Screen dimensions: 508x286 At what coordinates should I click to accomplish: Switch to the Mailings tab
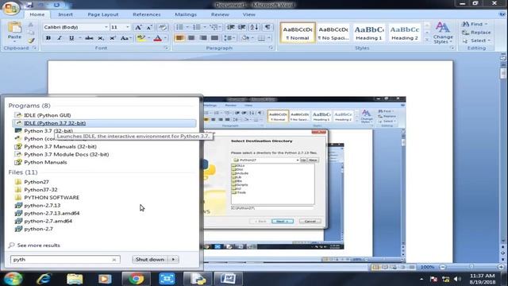coord(186,14)
